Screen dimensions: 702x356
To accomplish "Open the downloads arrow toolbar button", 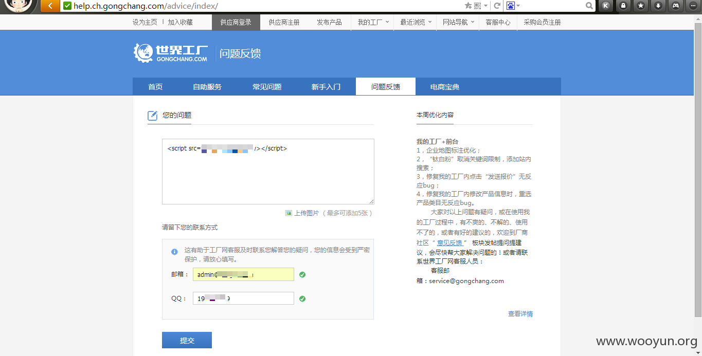I will tap(658, 6).
